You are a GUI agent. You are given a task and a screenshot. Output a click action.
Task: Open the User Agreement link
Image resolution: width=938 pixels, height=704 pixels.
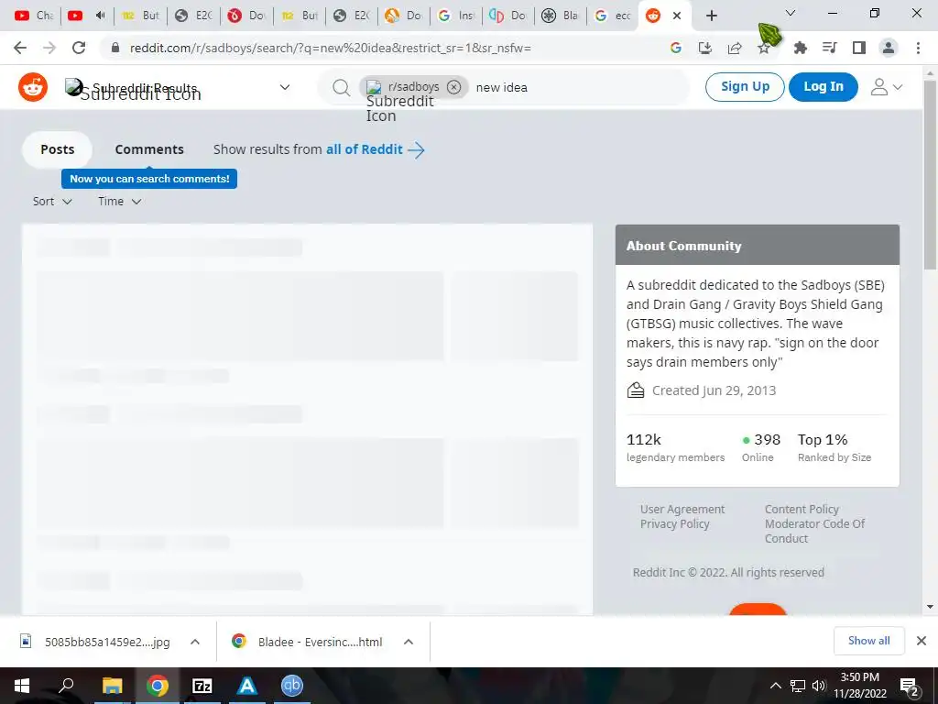[682, 509]
